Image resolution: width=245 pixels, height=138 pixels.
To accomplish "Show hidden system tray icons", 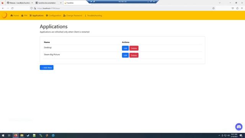I will click(219, 135).
